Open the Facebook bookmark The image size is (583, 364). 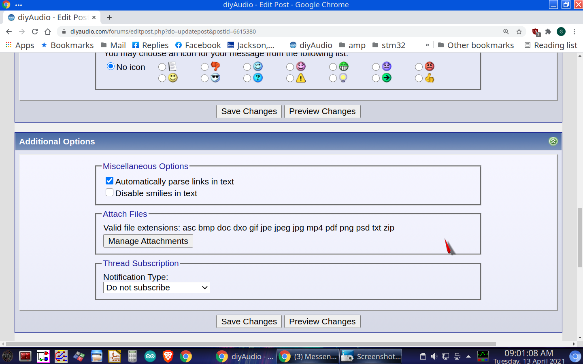click(198, 45)
